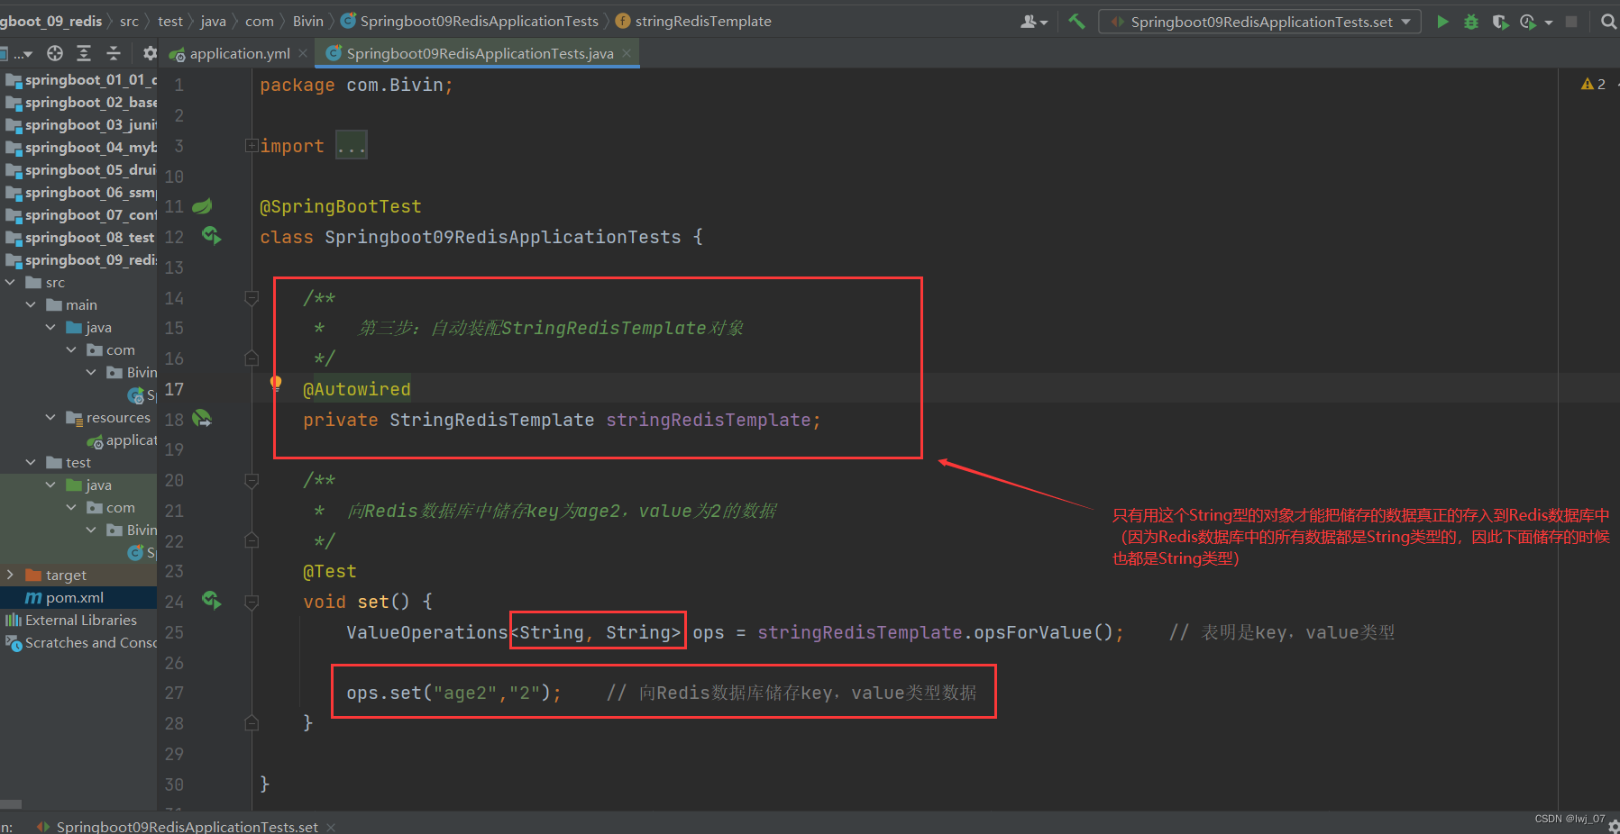Screen dimensions: 1620x834
Task: Click the yellow intention lightbulb on line 17
Action: [x=276, y=384]
